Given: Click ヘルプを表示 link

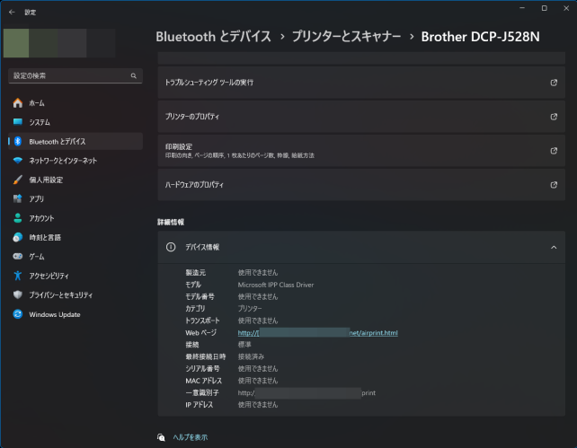Looking at the screenshot, I should pos(191,437).
